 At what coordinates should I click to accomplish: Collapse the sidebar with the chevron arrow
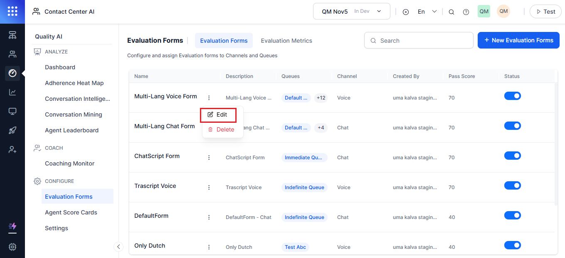(118, 246)
